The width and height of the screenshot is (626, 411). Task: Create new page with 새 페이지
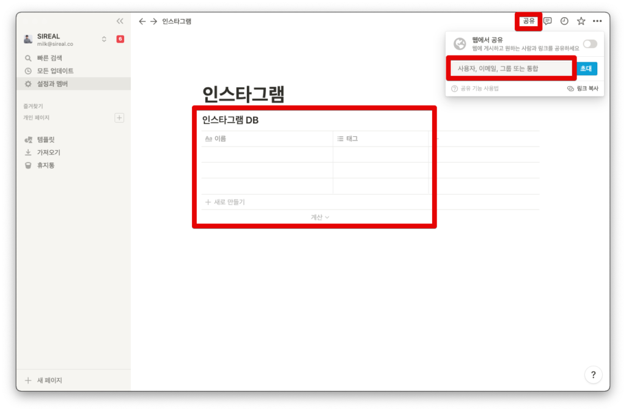tap(73, 380)
